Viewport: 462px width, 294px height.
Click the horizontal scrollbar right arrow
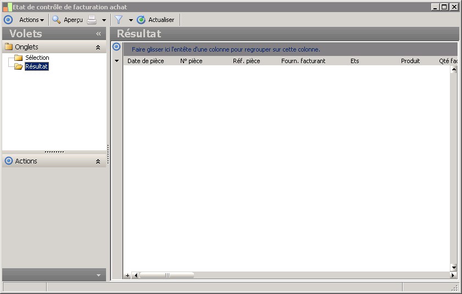(x=453, y=275)
